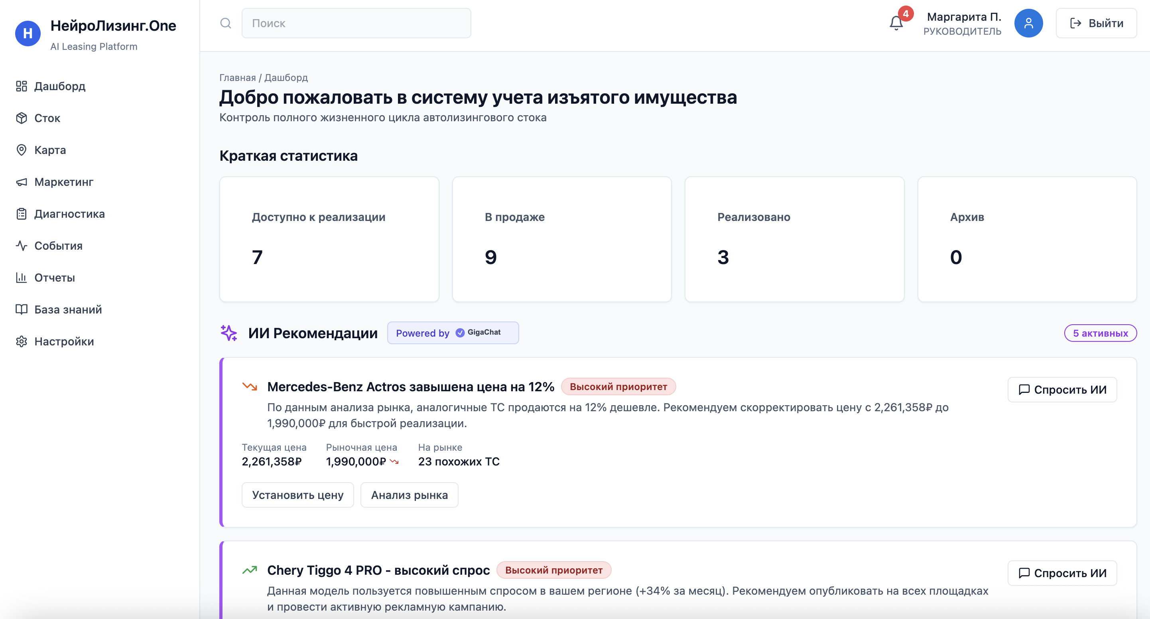
Task: Click Установить цену for Mercedes-Benz Actros
Action: click(297, 495)
